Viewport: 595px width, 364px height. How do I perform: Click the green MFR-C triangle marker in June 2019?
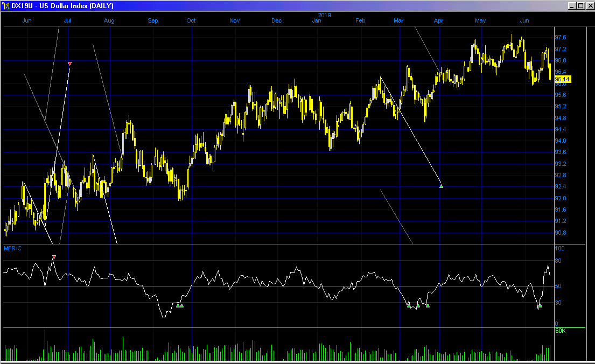coord(541,305)
